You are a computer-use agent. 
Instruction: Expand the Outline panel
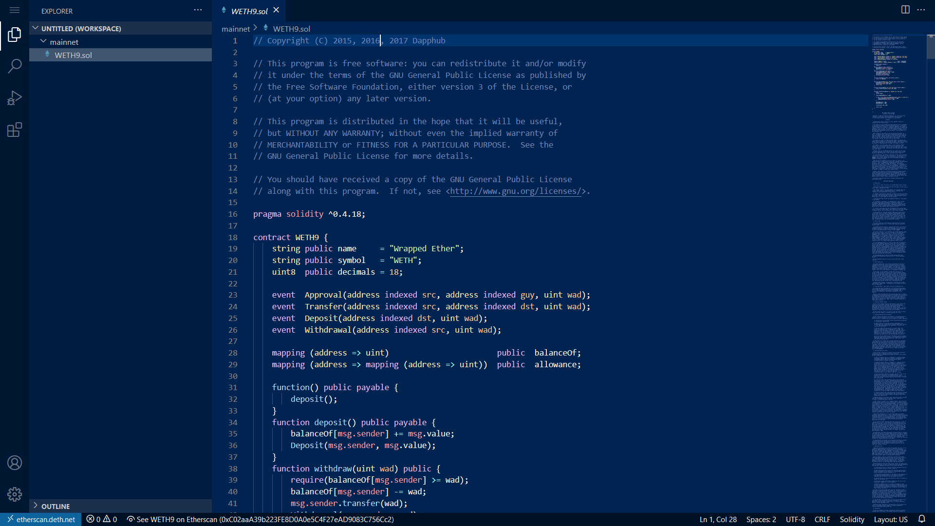pyautogui.click(x=56, y=506)
